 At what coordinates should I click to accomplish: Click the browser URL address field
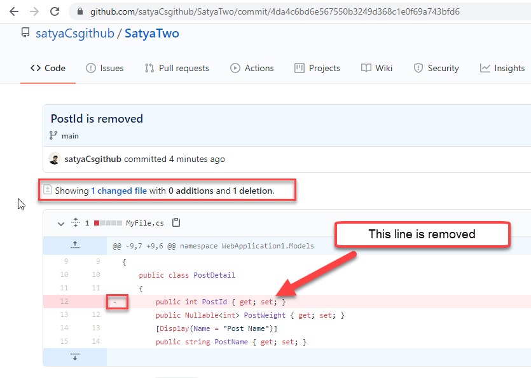pos(275,11)
